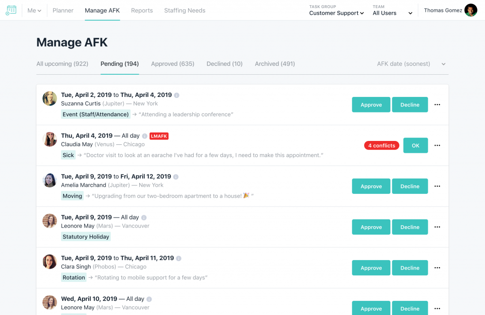Open the Me dropdown menu

(x=34, y=10)
